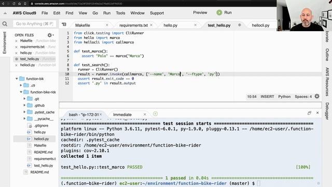The width and height of the screenshot is (332, 187).
Task: Click the browser back arrow
Action: pyautogui.click(x=3, y=4)
